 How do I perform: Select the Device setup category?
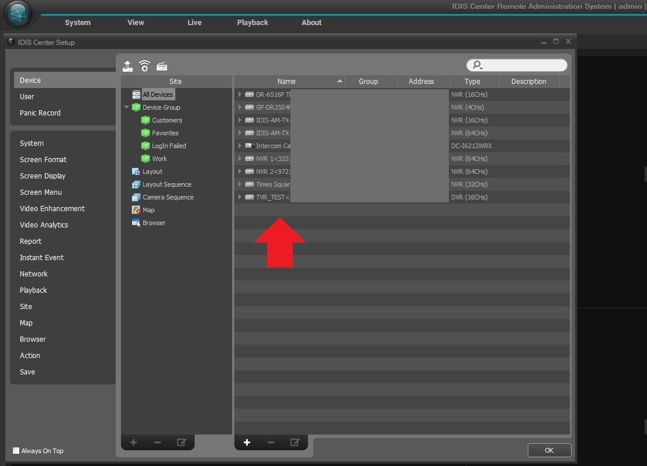(x=65, y=80)
